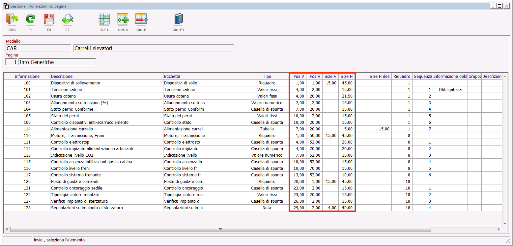The height and width of the screenshot is (246, 513).
Task: Click the Riquadro column header
Action: (x=402, y=77)
